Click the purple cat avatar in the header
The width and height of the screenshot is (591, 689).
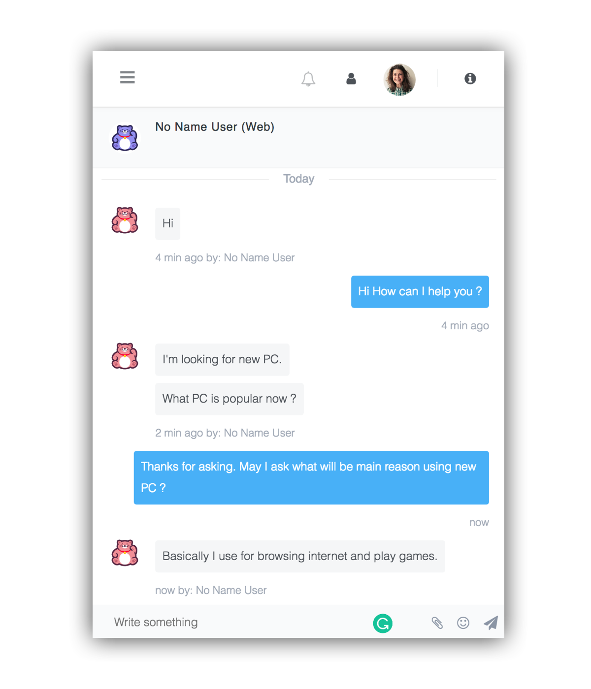click(125, 138)
